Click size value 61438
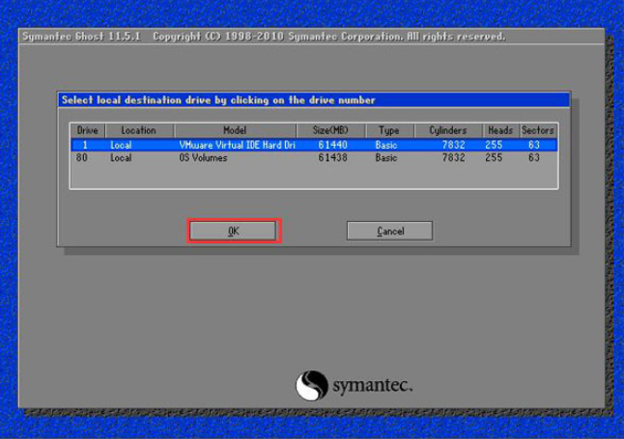The height and width of the screenshot is (439, 624). [x=332, y=157]
